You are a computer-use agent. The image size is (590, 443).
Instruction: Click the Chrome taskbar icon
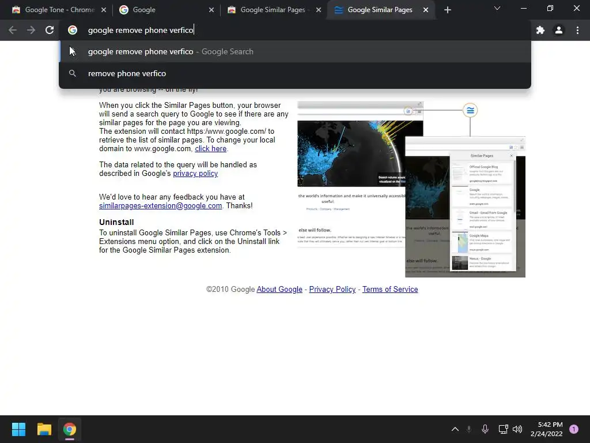[70, 429]
